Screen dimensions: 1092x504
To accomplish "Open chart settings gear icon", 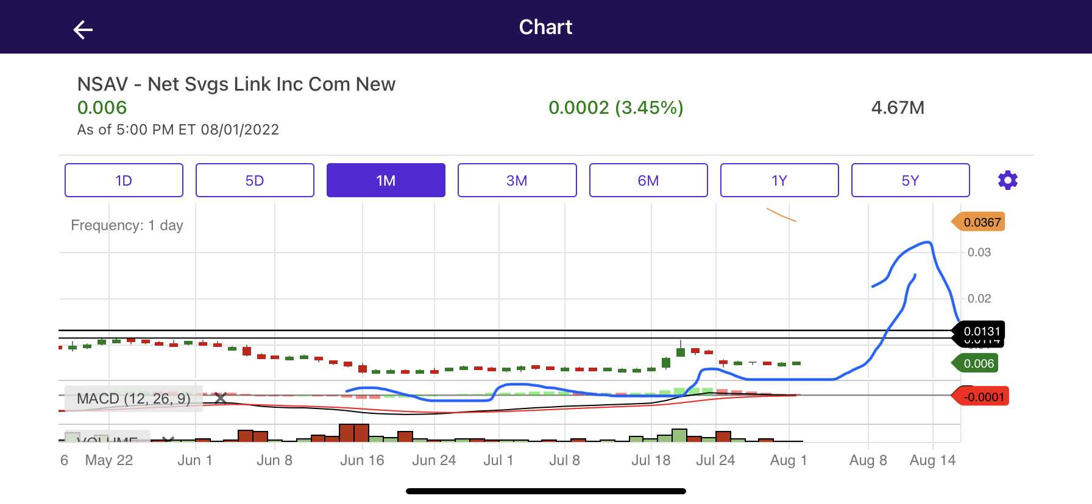I will [1007, 180].
